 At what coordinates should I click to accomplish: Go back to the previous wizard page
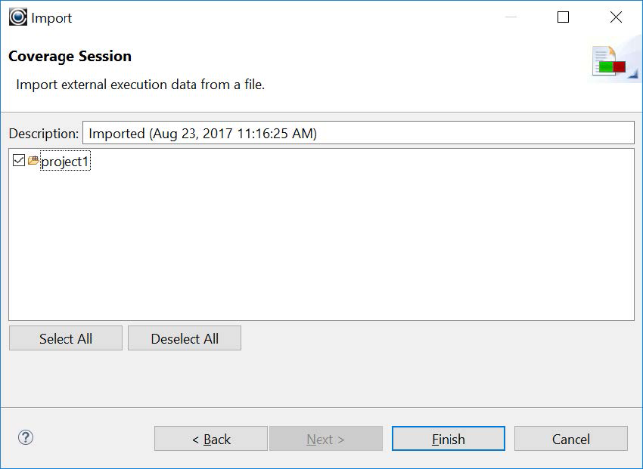210,438
